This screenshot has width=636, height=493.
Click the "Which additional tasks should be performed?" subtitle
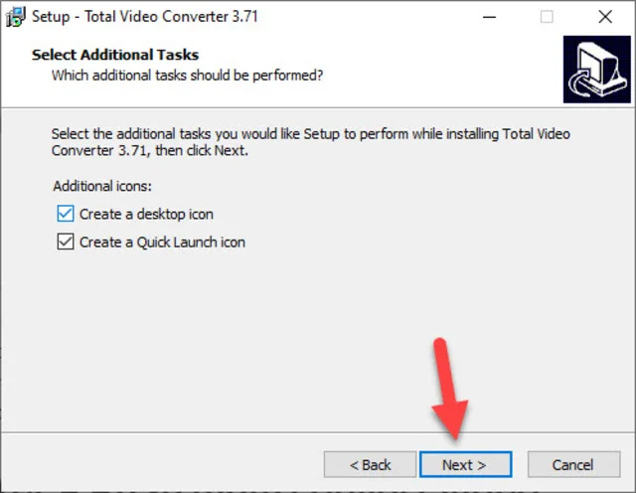[188, 76]
